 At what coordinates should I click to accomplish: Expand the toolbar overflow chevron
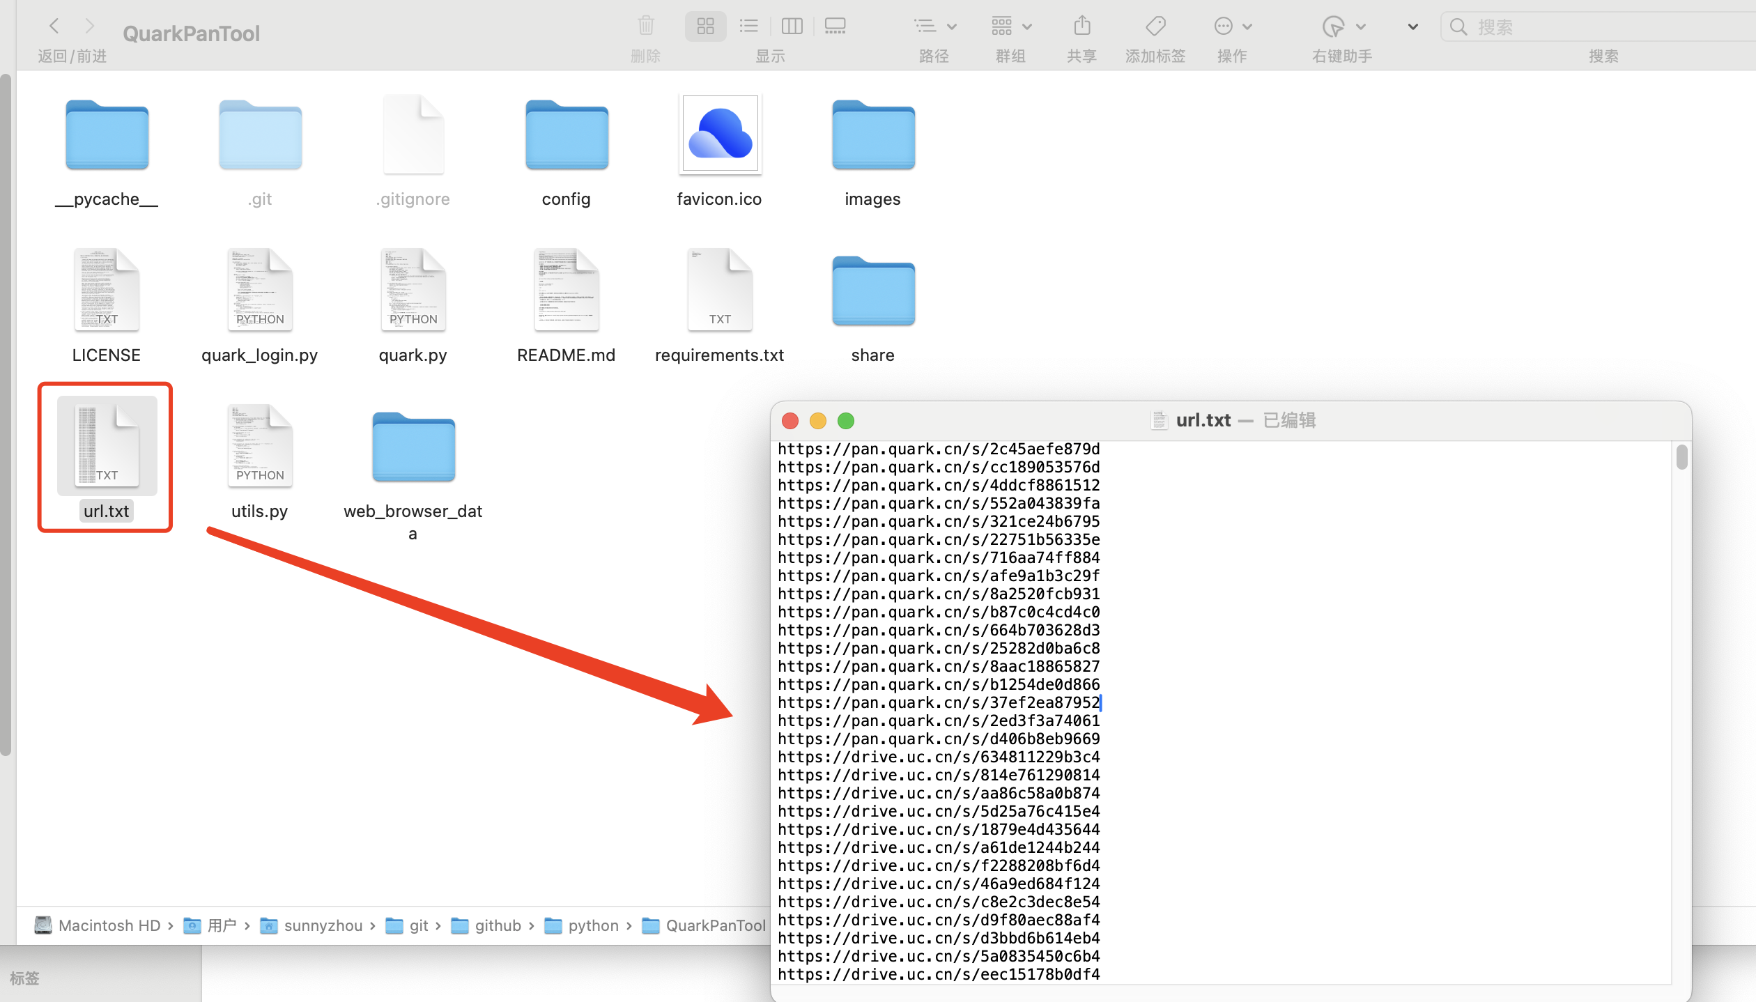(x=1413, y=26)
